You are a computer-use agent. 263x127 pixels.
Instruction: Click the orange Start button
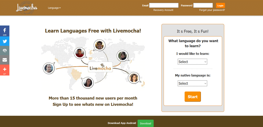pos(193,97)
